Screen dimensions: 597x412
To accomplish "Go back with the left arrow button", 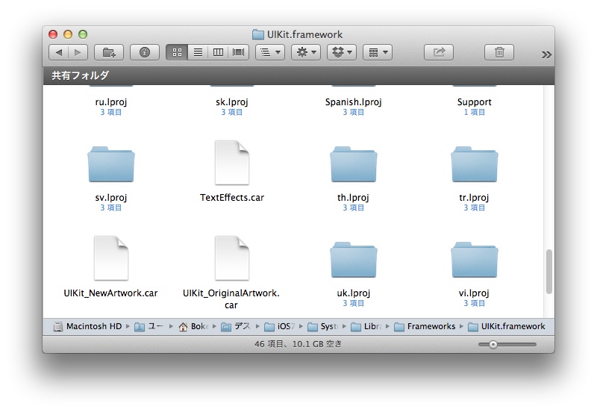I will pyautogui.click(x=59, y=52).
